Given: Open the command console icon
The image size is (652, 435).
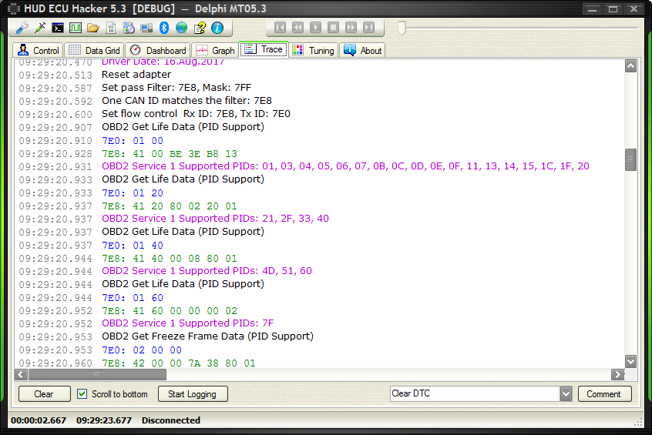Looking at the screenshot, I should tap(58, 28).
